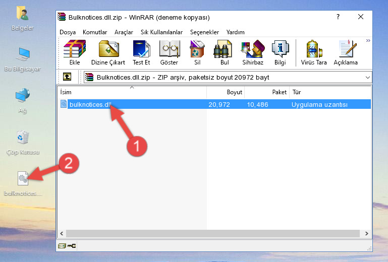Image resolution: width=388 pixels, height=262 pixels.
Task: Click the 10,486 packed size value
Action: [x=258, y=105]
